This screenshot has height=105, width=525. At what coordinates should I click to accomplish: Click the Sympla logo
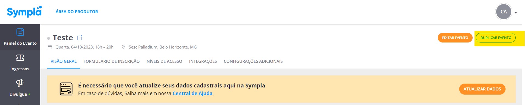click(x=24, y=12)
